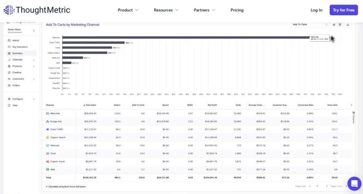This screenshot has height=194, width=363.
Task: Open the Page Size dropdown
Action: [313, 186]
